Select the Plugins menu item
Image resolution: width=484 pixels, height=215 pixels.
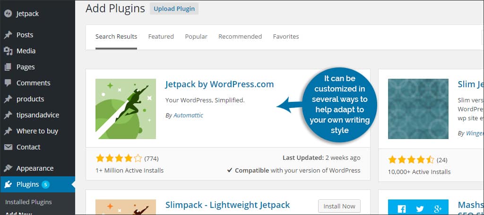tap(37, 184)
